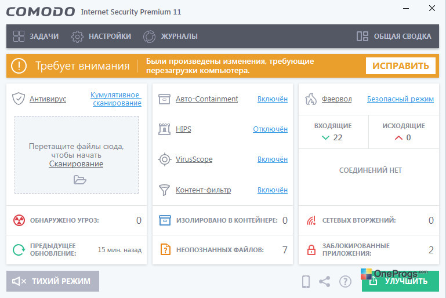Image resolution: width=446 pixels, height=298 pixels.
Task: Click the red outgoing arrow icon
Action: tap(398, 137)
